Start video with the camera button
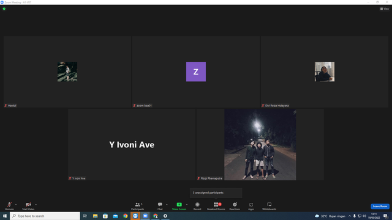 [28, 206]
